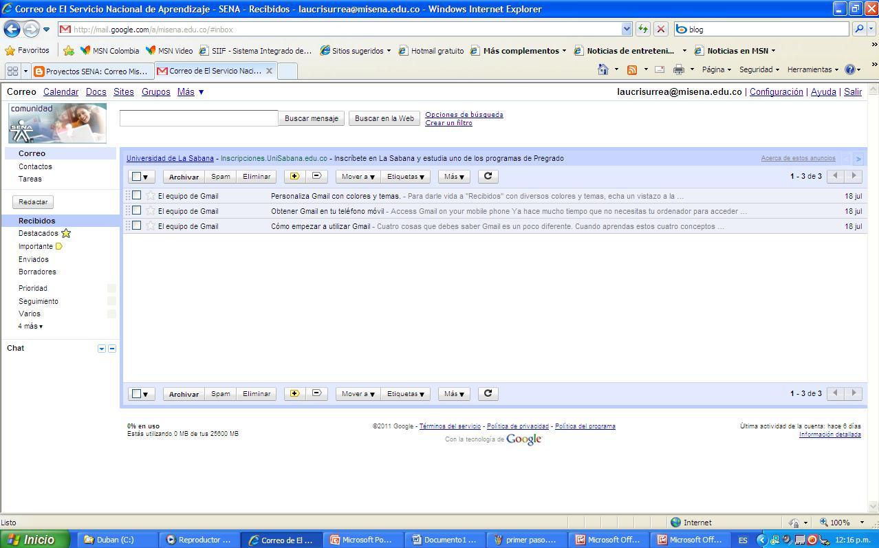The height and width of the screenshot is (548, 879).
Task: Click the printer icon in Internet Explorer
Action: (680, 69)
